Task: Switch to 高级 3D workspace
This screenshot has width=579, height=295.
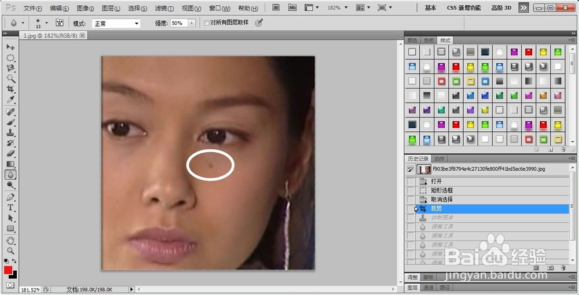Action: (x=501, y=8)
